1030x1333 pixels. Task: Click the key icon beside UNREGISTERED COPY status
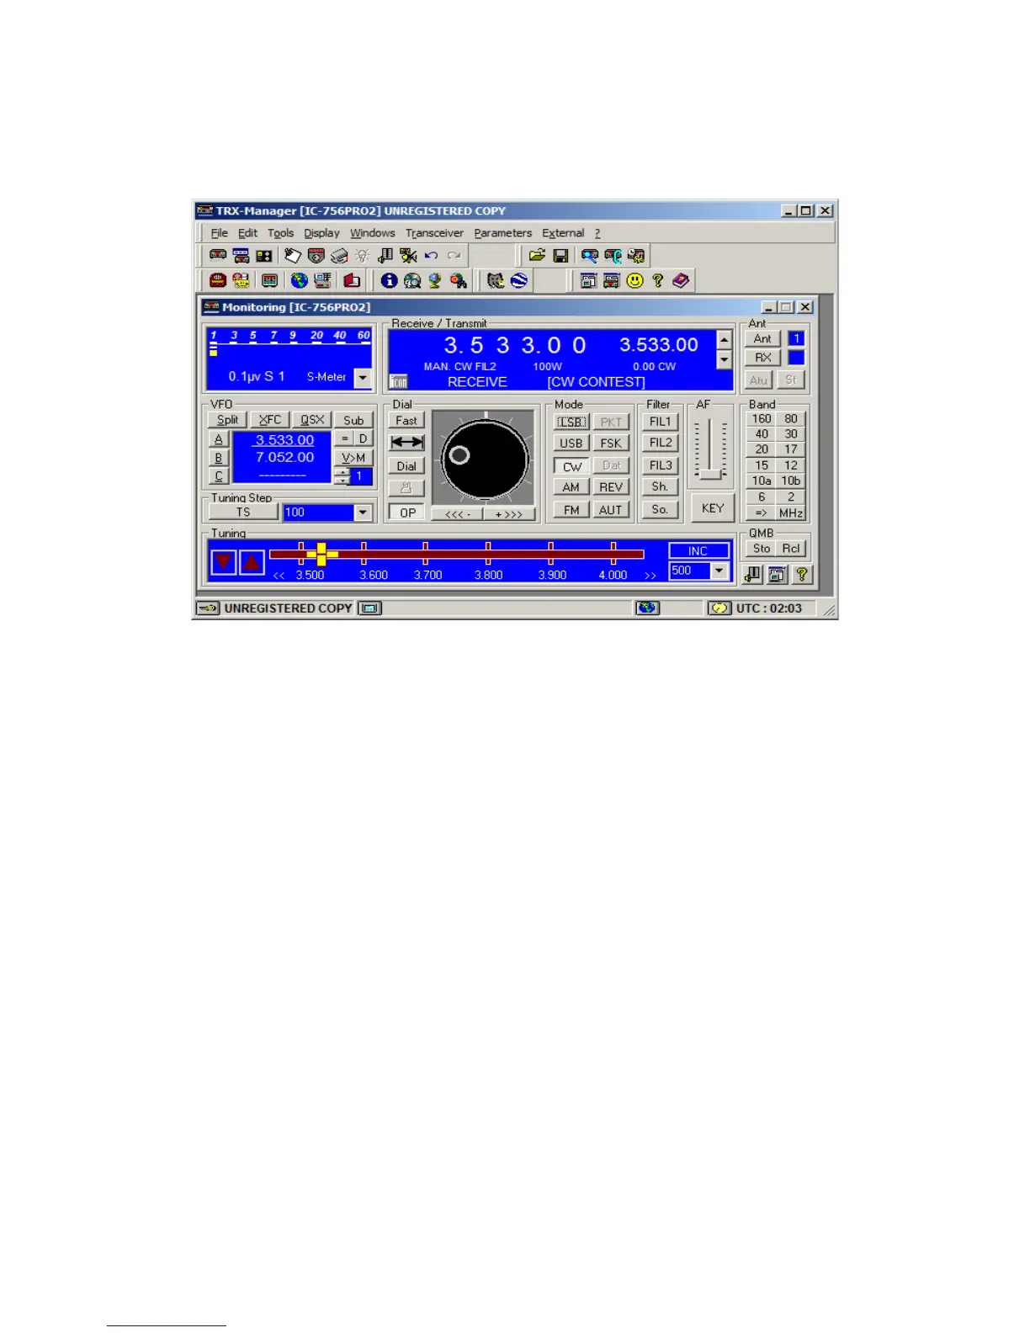coord(207,608)
